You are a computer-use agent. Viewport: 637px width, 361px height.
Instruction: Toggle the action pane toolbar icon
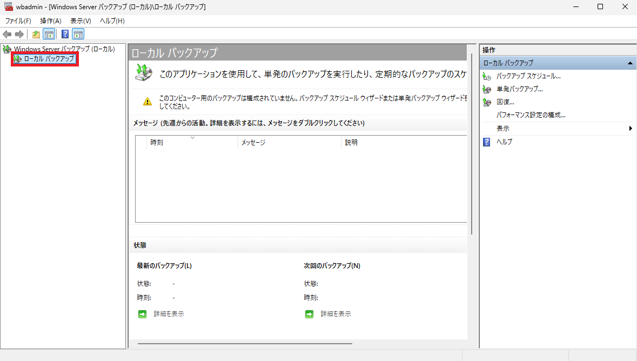coord(78,35)
